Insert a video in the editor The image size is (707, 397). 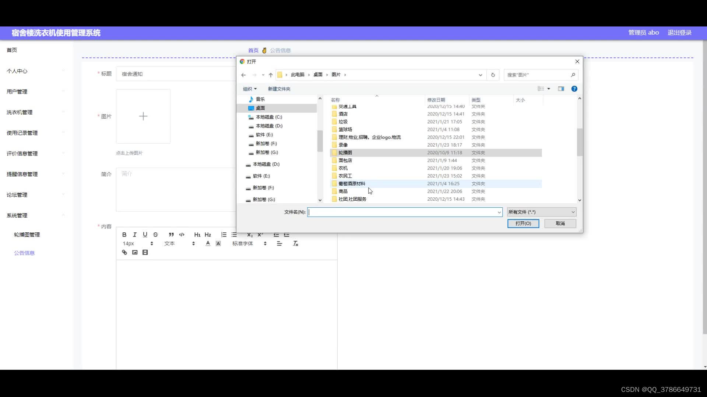145,252
